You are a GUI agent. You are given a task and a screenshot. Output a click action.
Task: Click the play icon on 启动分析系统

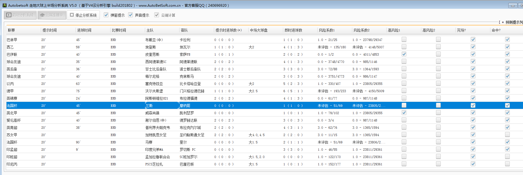[x=9, y=15]
